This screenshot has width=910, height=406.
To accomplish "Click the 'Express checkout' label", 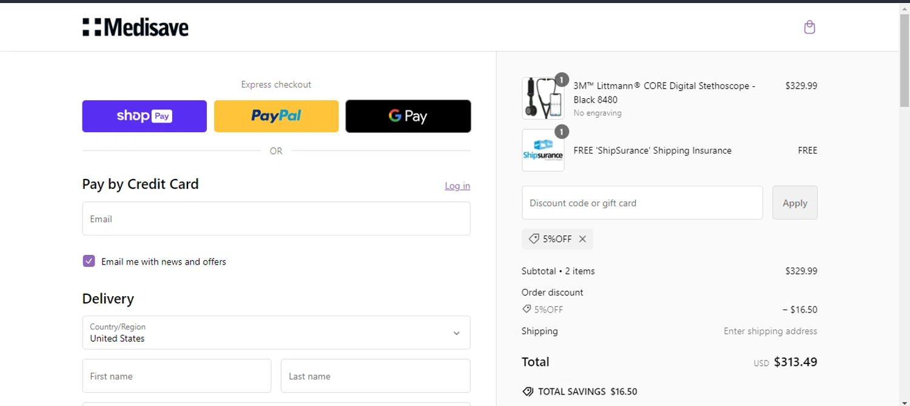I will click(276, 84).
